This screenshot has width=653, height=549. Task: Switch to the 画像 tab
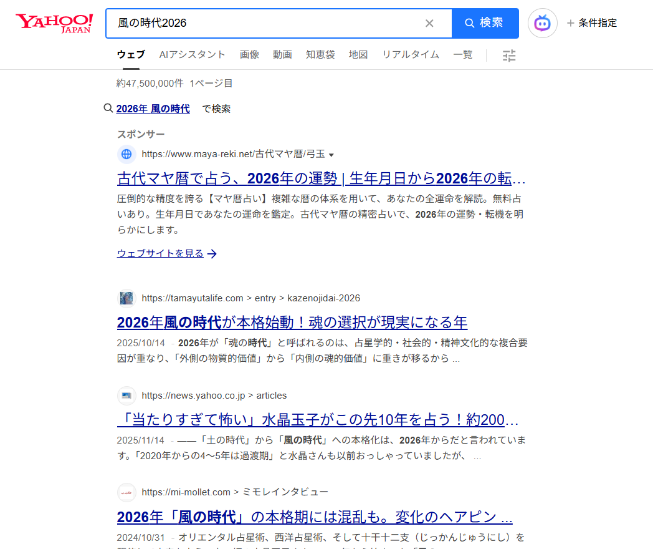[249, 55]
